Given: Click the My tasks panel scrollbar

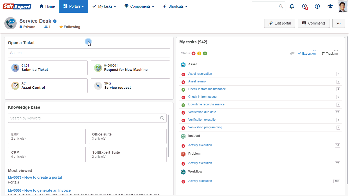Looking at the screenshot, I should click(347, 110).
